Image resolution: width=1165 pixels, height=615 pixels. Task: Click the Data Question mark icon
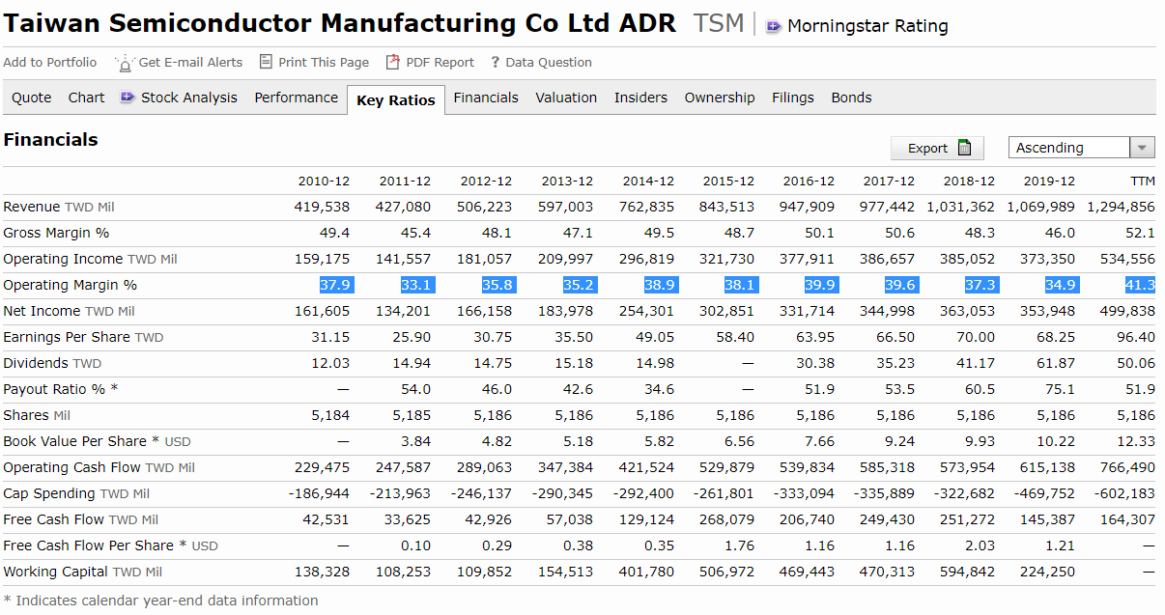pyautogui.click(x=496, y=63)
